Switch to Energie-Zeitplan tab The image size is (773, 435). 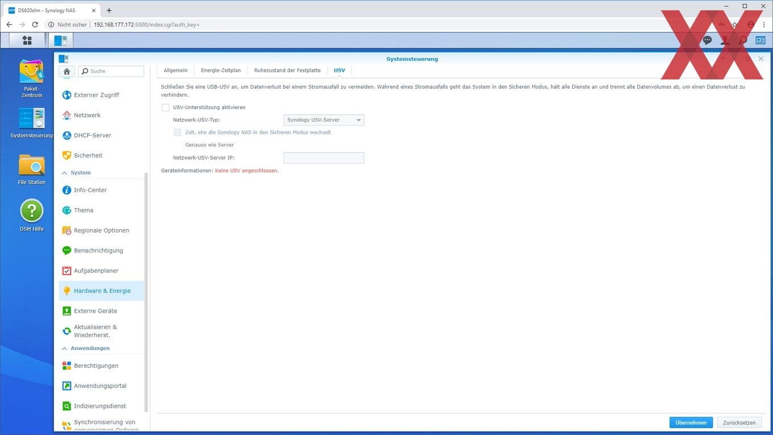tap(221, 71)
